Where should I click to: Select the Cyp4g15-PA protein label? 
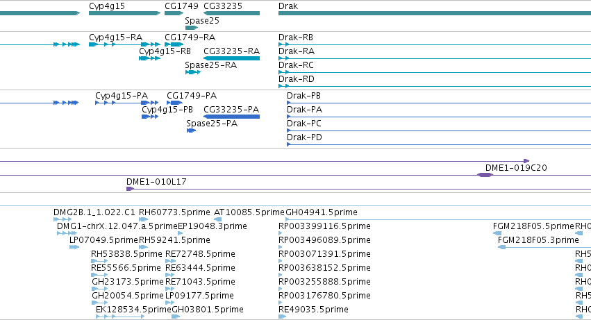(x=122, y=96)
